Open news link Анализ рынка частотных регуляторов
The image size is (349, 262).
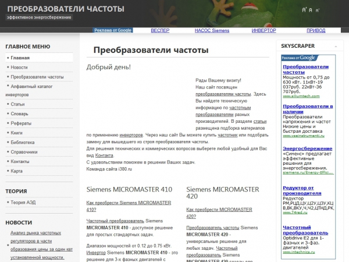point(41,245)
